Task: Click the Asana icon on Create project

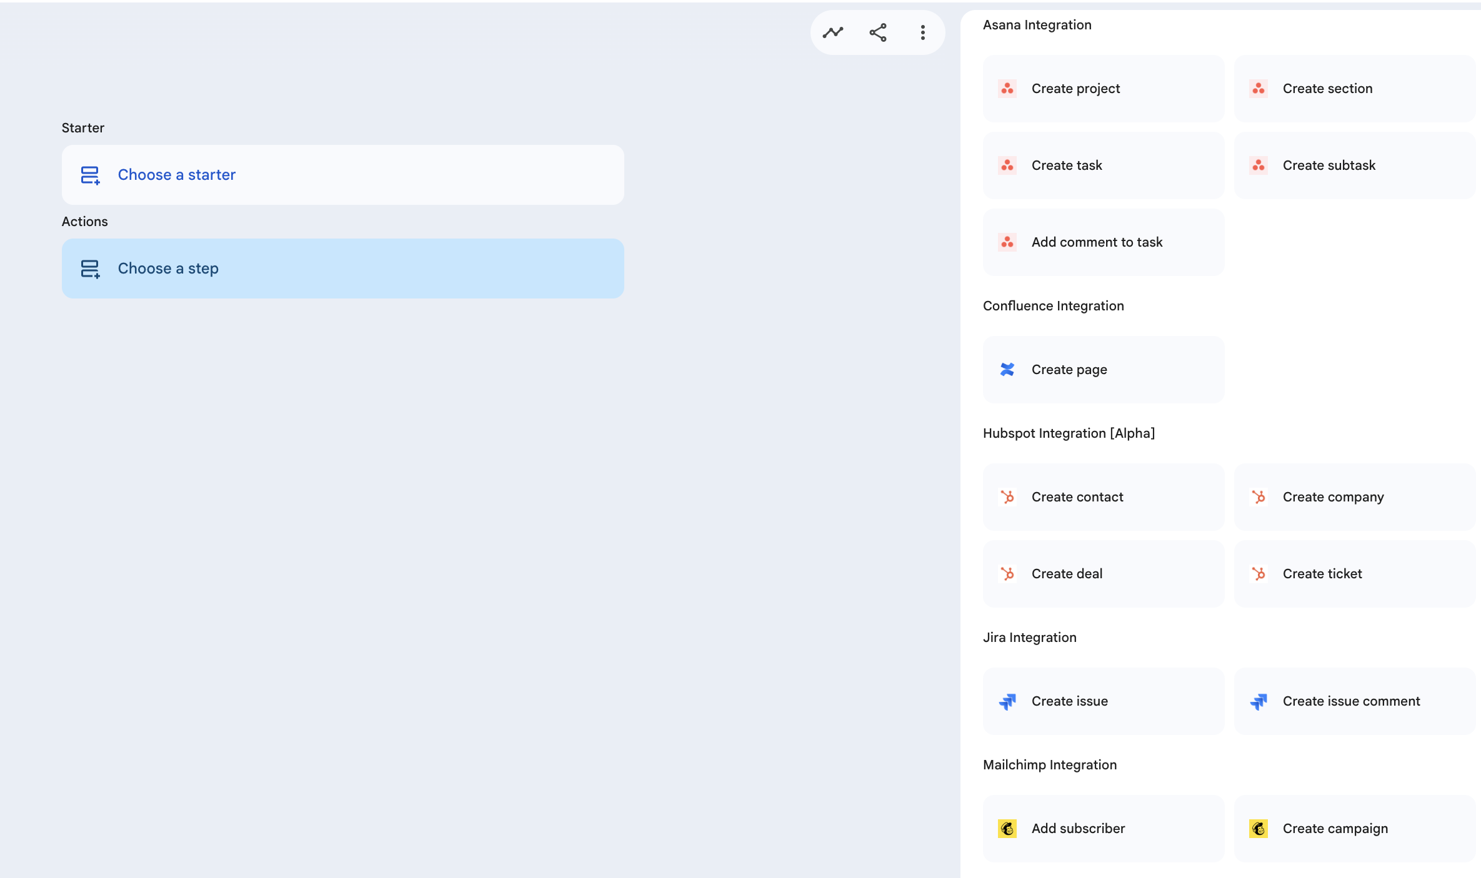Action: point(1007,89)
